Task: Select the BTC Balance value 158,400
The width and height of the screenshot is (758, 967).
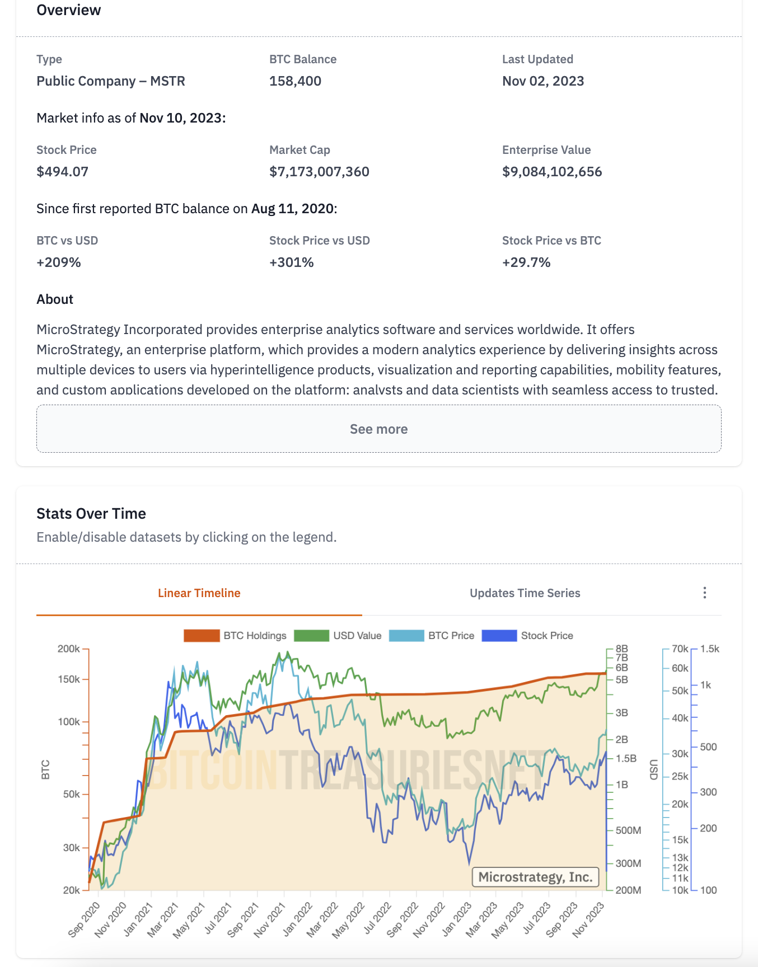Action: [x=295, y=81]
